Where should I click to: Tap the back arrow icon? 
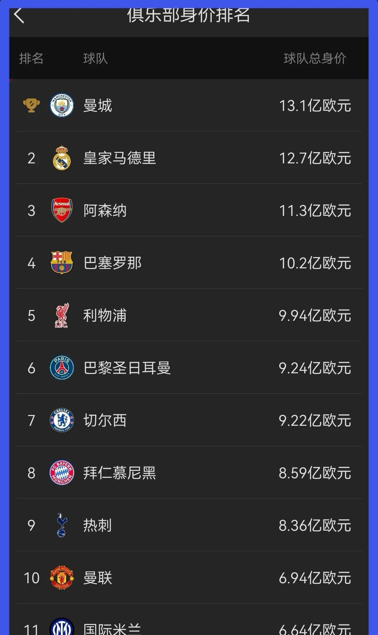(x=19, y=16)
